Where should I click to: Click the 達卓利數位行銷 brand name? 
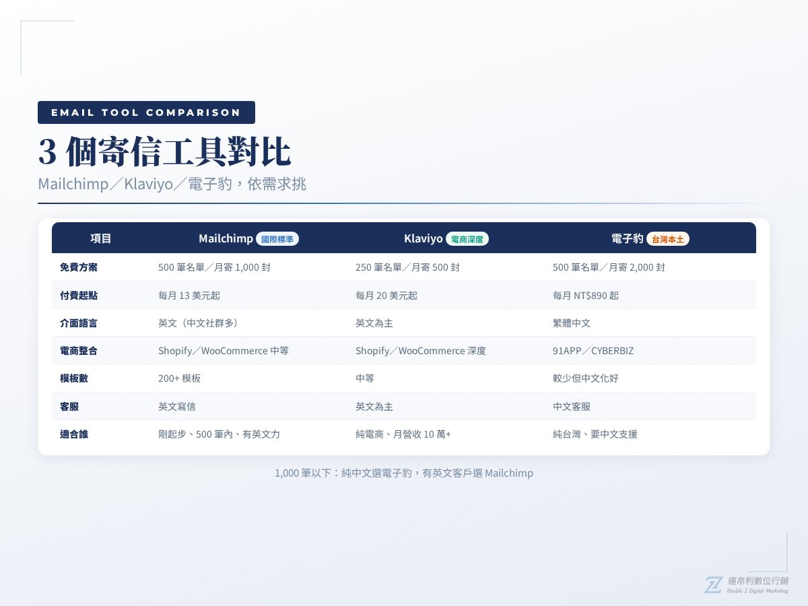point(757,580)
